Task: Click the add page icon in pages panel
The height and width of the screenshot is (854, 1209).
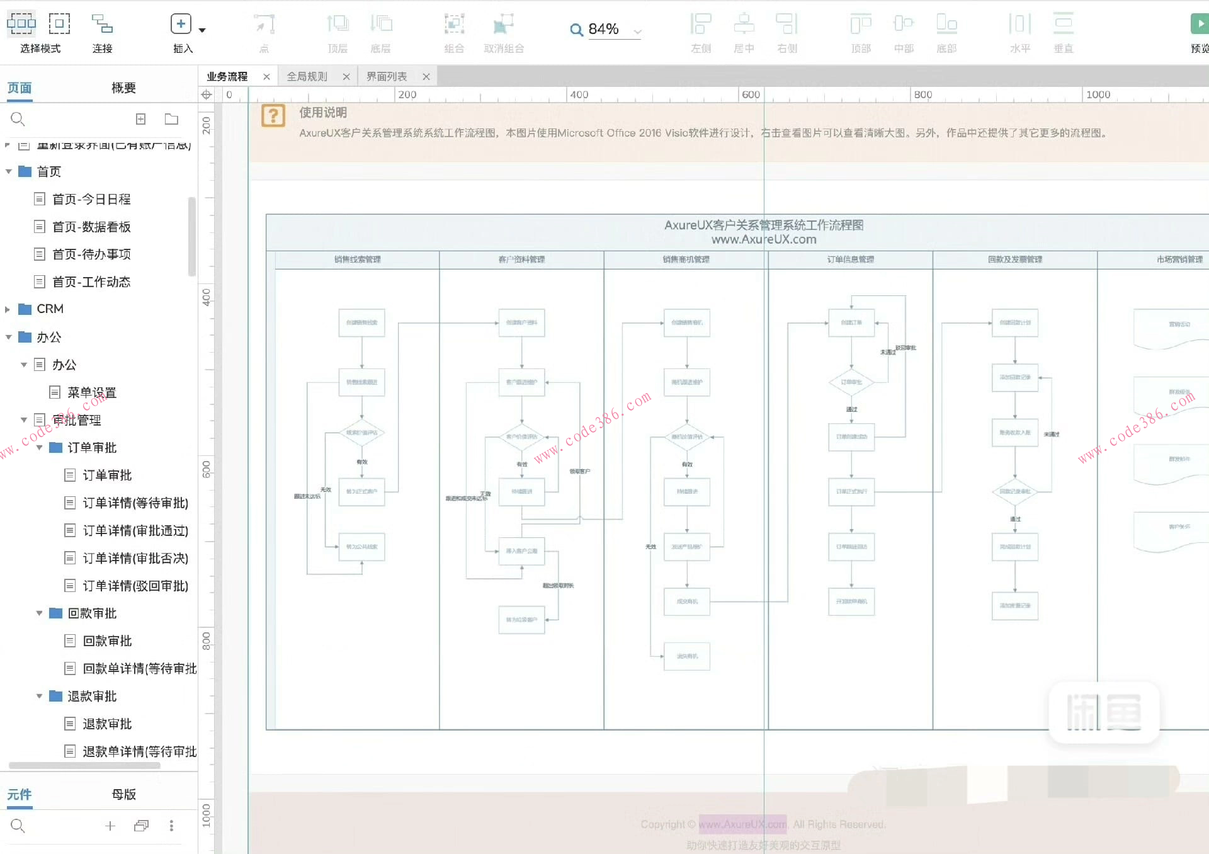Action: click(140, 119)
